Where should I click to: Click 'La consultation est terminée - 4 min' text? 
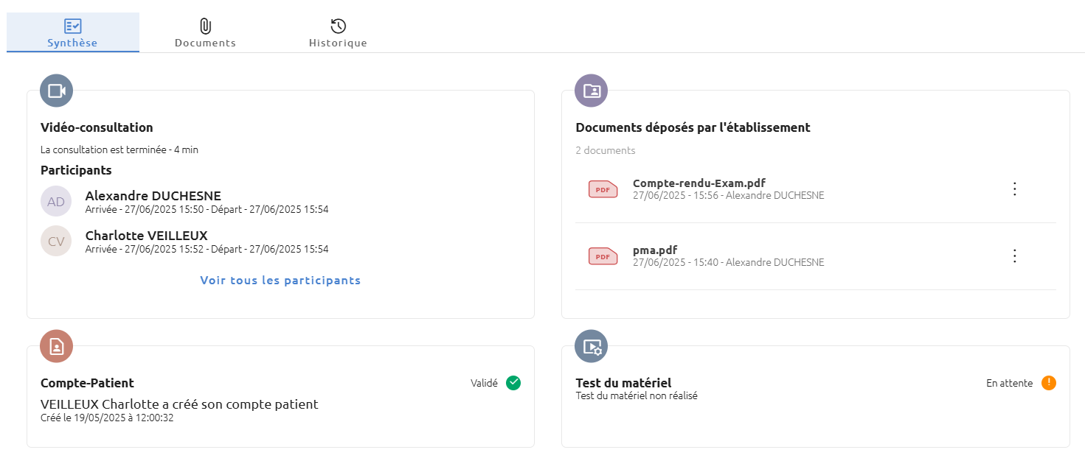pos(119,149)
